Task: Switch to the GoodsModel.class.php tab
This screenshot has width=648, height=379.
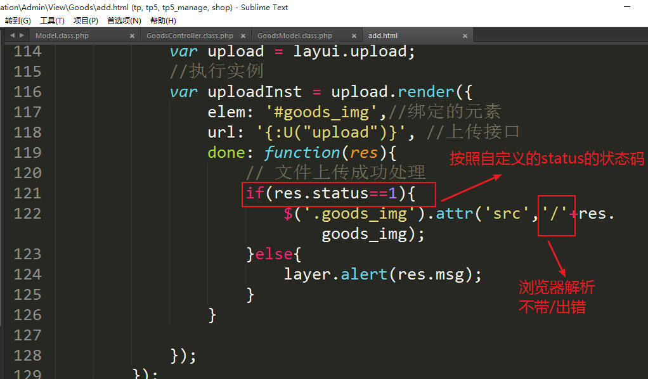Action: [x=295, y=36]
